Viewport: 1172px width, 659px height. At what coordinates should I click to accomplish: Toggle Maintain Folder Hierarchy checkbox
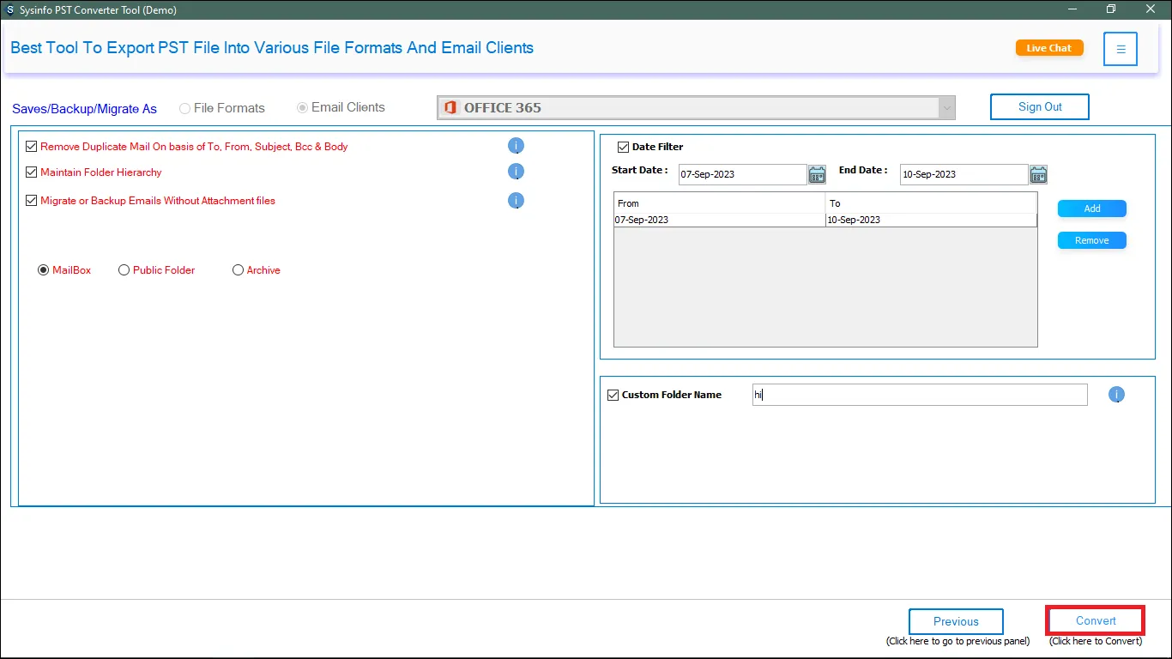pyautogui.click(x=33, y=172)
